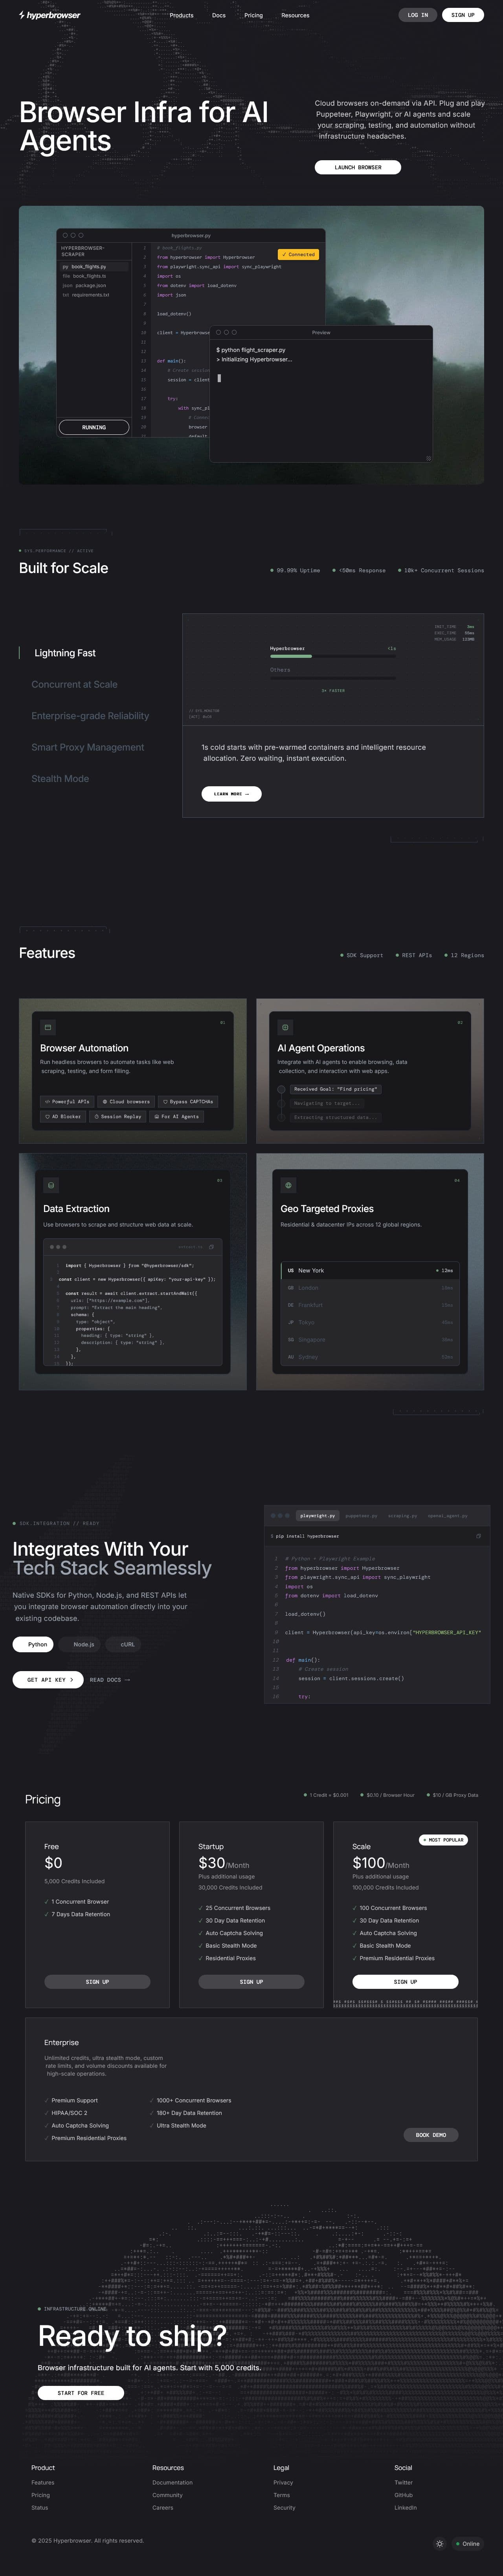Select the New York proxy row
The width and height of the screenshot is (503, 2576).
click(x=370, y=1270)
